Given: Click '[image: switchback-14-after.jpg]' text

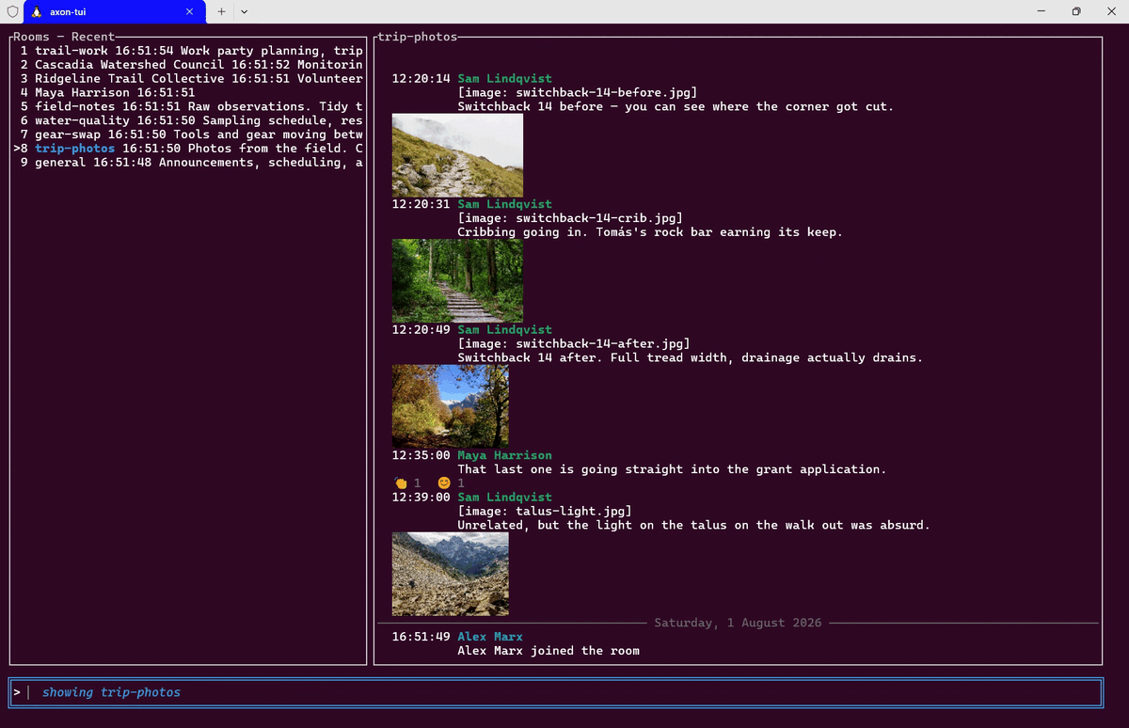Looking at the screenshot, I should 574,344.
